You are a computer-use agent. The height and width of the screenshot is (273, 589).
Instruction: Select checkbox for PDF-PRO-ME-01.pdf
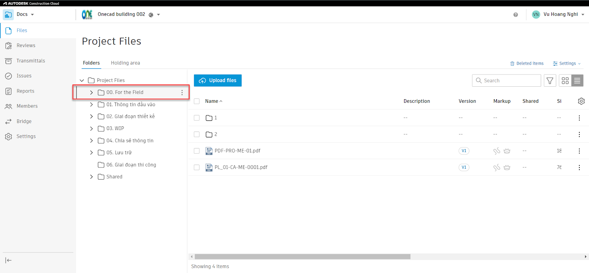(x=197, y=151)
